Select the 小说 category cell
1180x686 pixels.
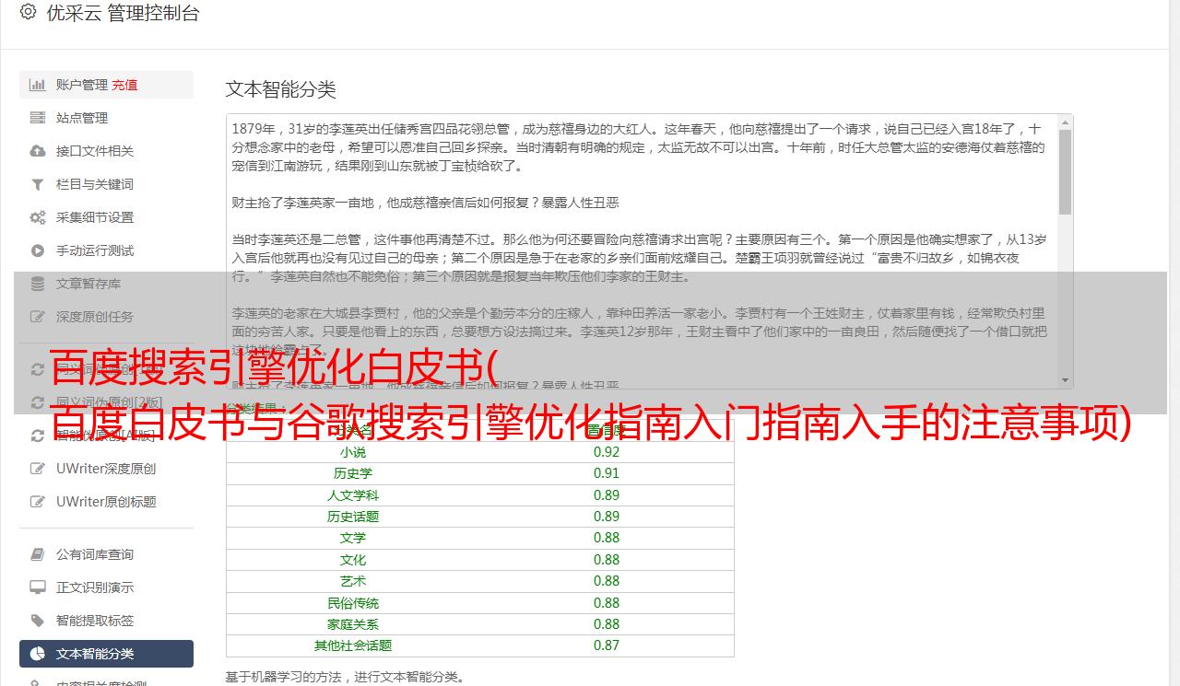[x=353, y=452]
